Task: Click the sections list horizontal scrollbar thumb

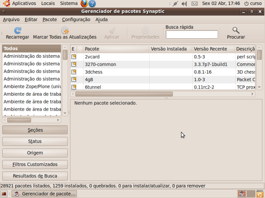Action: coord(19,120)
